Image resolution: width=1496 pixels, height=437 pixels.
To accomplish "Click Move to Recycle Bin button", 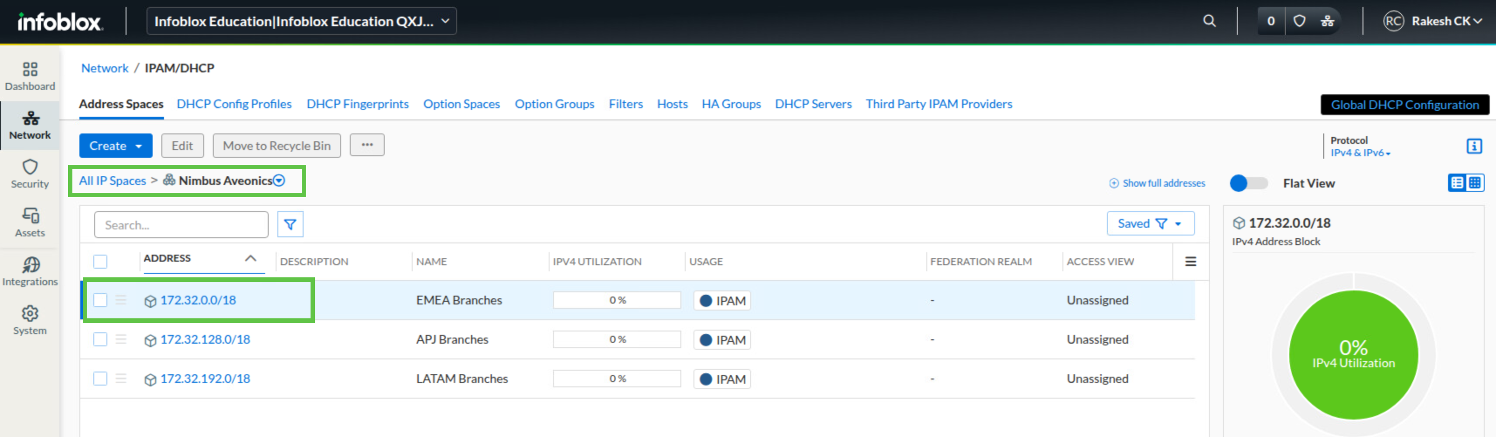I will [277, 146].
